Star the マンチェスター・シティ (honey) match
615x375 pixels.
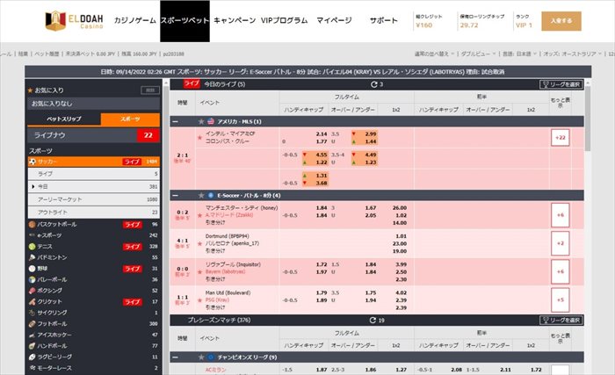pyautogui.click(x=199, y=215)
